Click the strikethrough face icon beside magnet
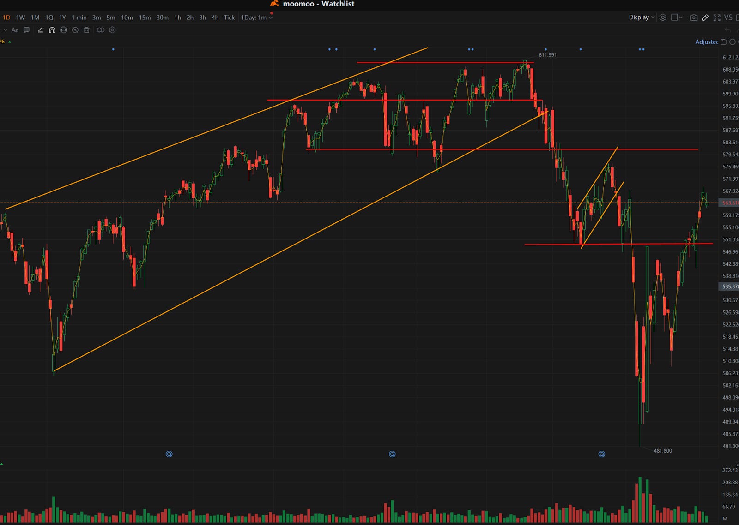 click(x=63, y=30)
